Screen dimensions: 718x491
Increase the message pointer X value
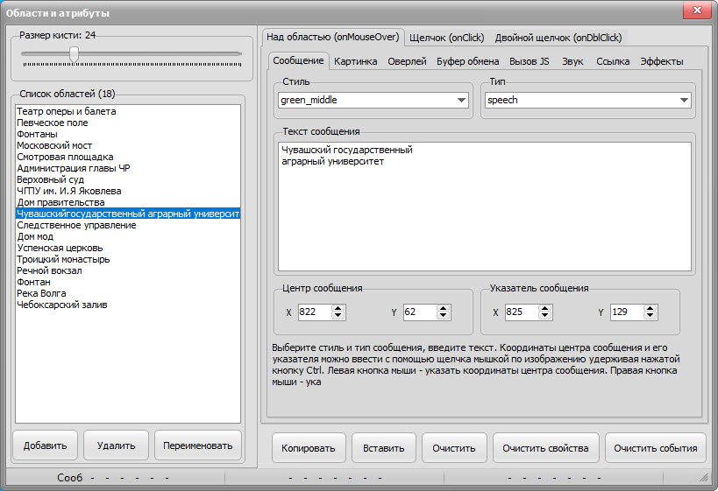click(x=545, y=308)
